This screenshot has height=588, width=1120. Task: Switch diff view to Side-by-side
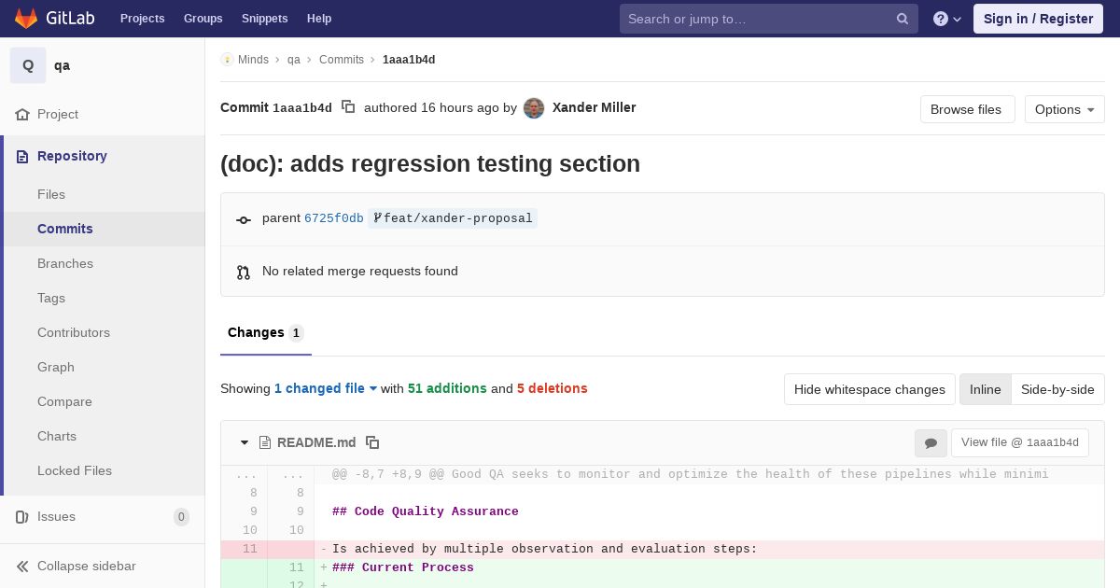click(1057, 389)
